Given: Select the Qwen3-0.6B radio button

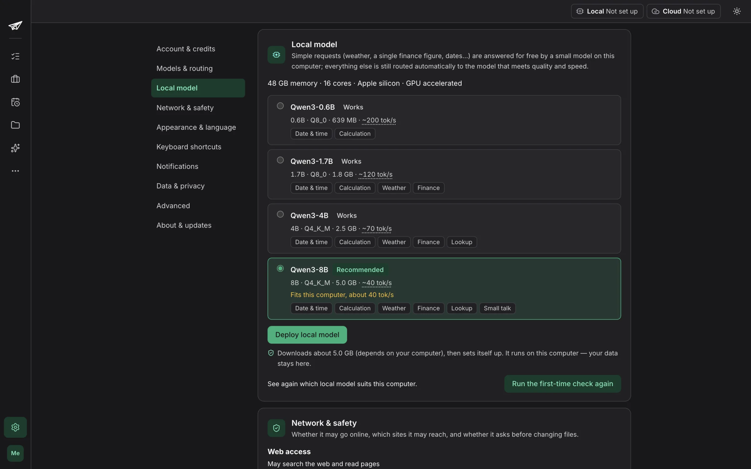Looking at the screenshot, I should tap(280, 106).
